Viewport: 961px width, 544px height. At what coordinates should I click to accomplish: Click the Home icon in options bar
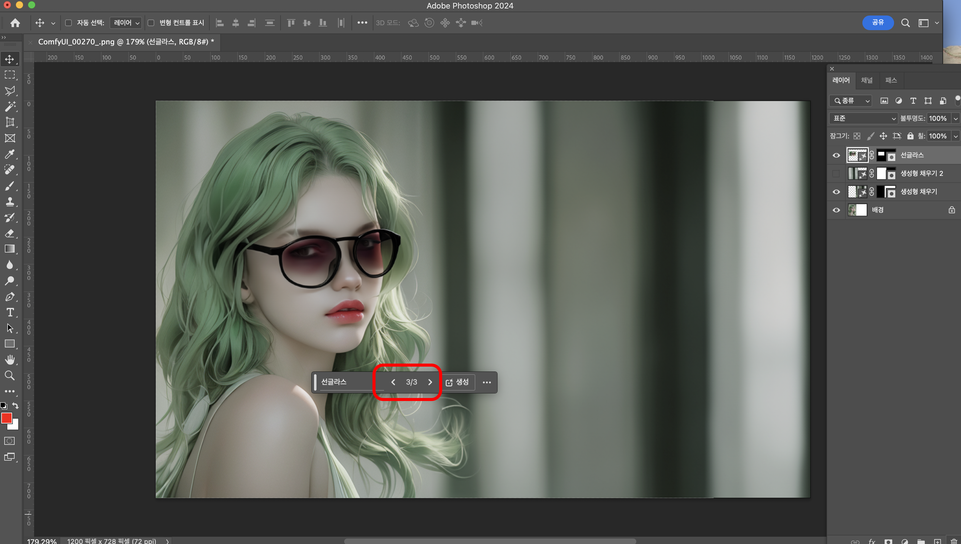click(15, 23)
